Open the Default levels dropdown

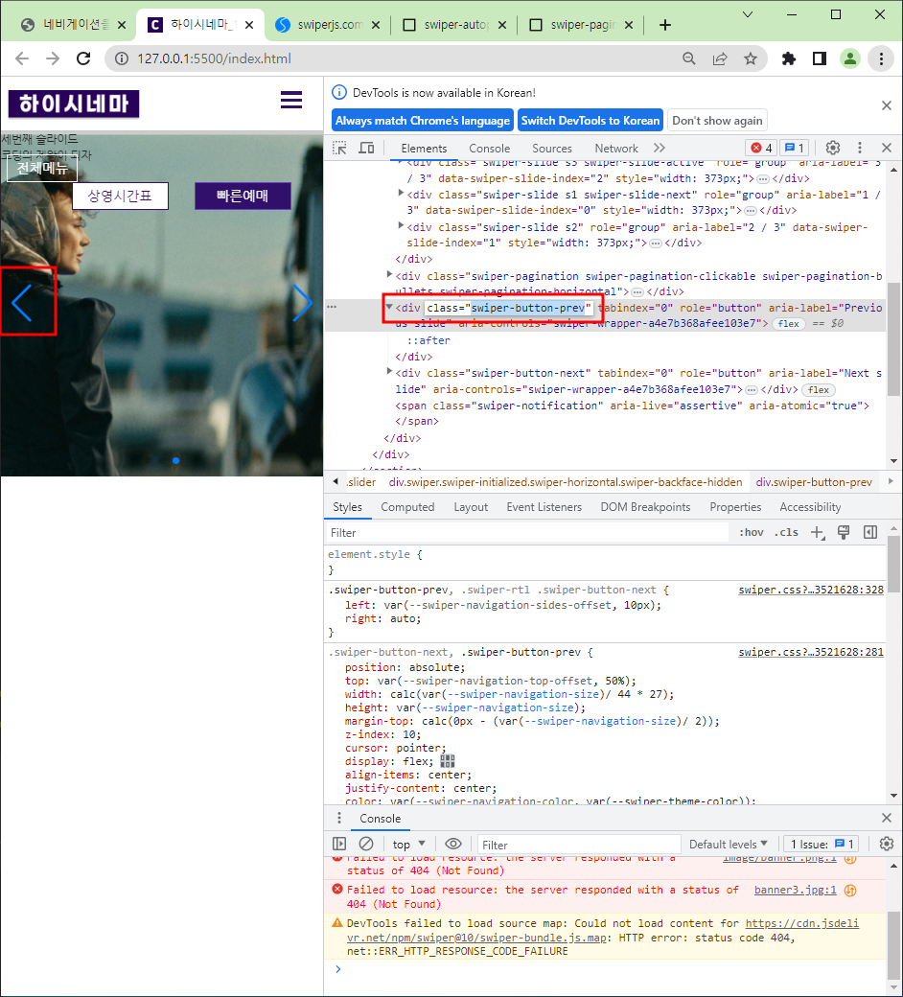[729, 844]
